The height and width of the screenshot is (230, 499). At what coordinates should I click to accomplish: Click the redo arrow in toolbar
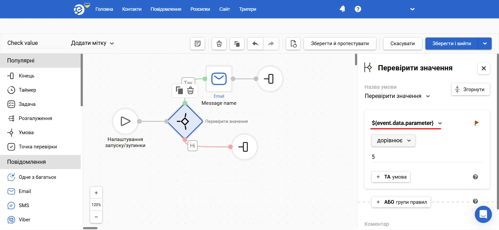point(271,44)
